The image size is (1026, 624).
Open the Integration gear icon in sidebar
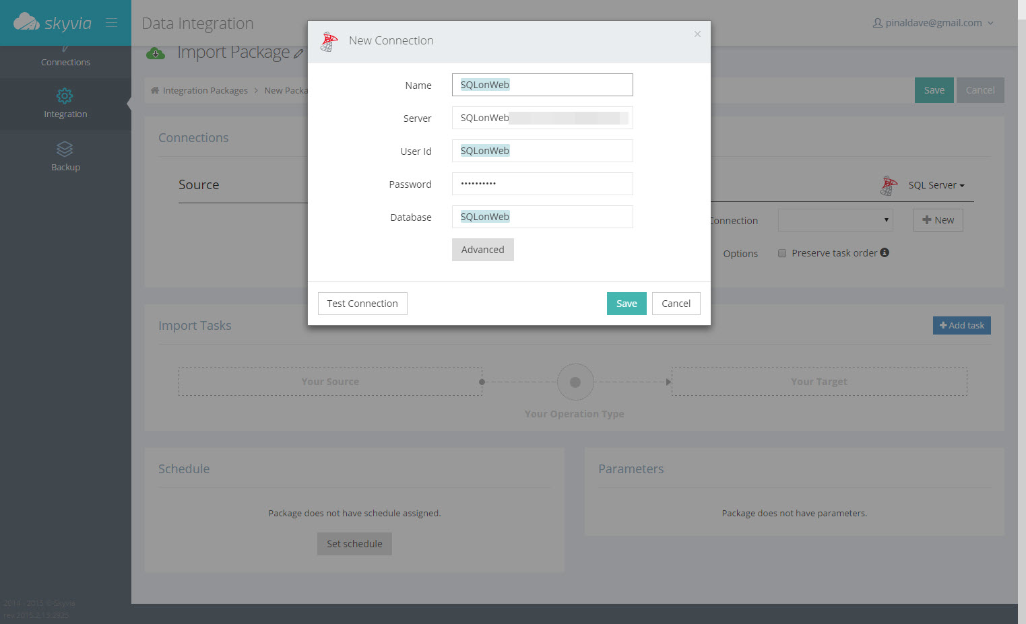pos(65,96)
